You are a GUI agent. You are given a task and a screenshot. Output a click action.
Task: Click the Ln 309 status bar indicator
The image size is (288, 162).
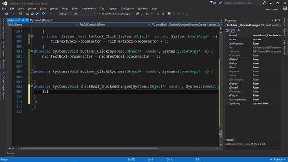(131, 159)
